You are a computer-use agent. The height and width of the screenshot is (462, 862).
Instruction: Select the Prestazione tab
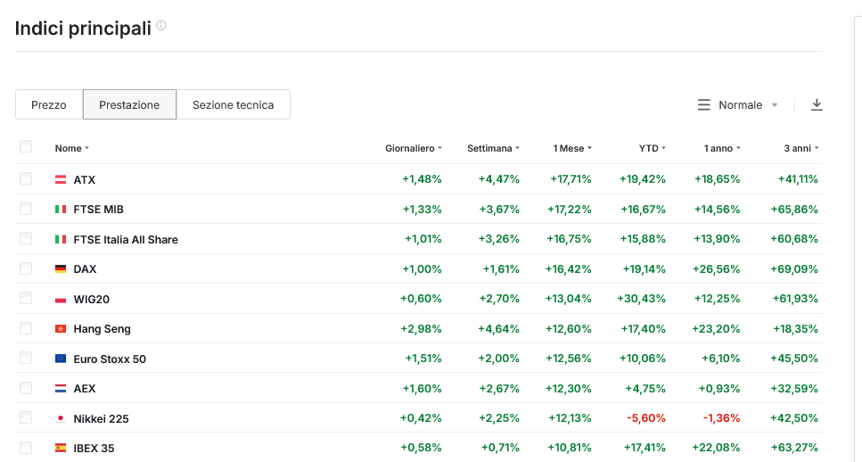coord(129,104)
